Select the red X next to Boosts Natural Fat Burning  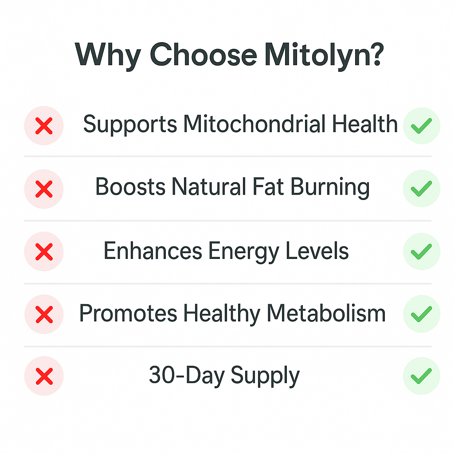point(44,189)
